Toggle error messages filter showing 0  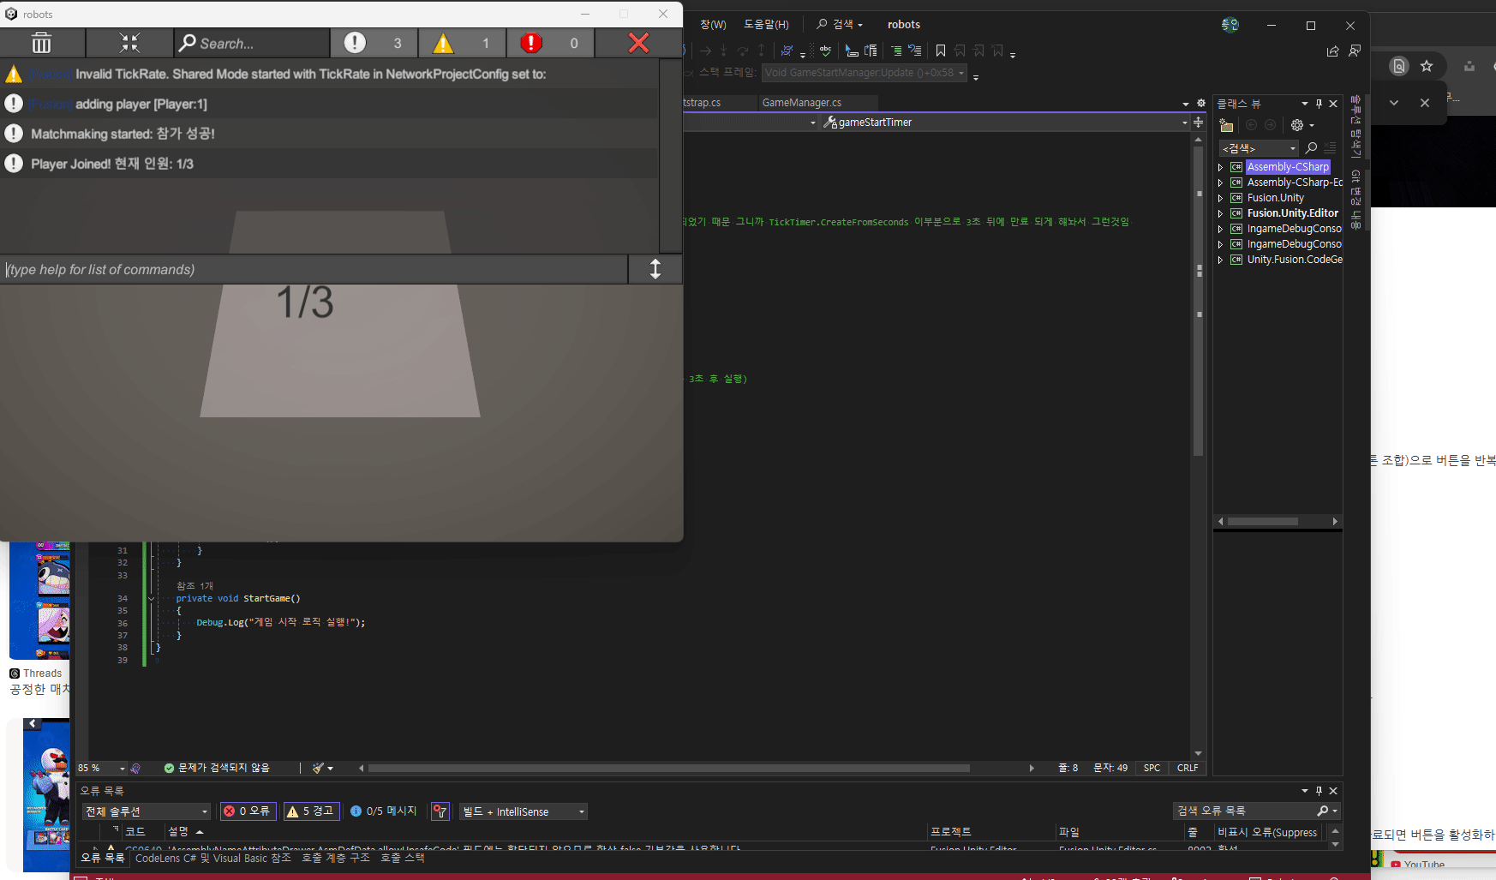[x=551, y=43]
